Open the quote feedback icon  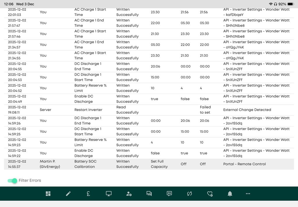click(169, 194)
